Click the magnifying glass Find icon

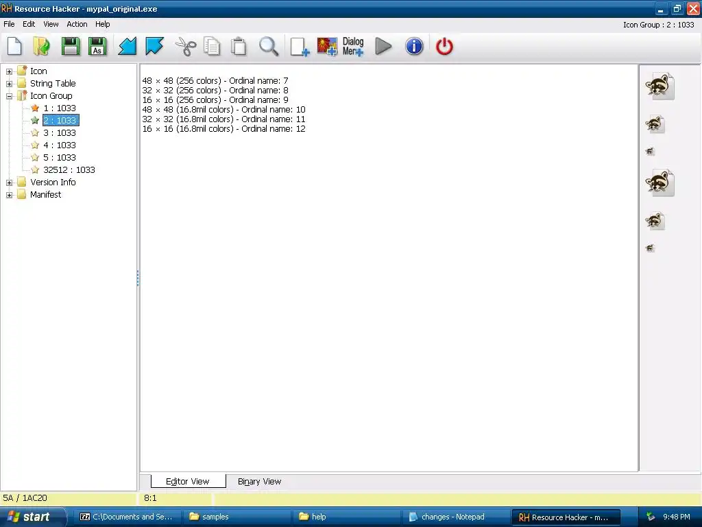point(269,46)
